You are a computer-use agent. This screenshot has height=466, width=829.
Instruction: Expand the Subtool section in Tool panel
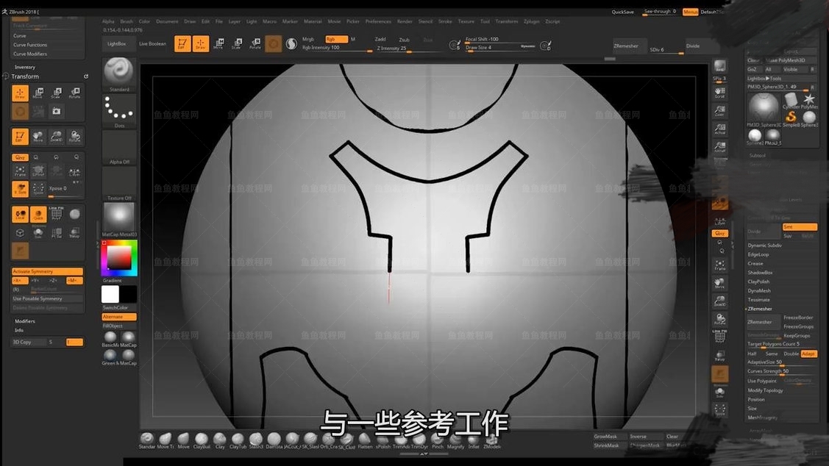click(x=757, y=156)
